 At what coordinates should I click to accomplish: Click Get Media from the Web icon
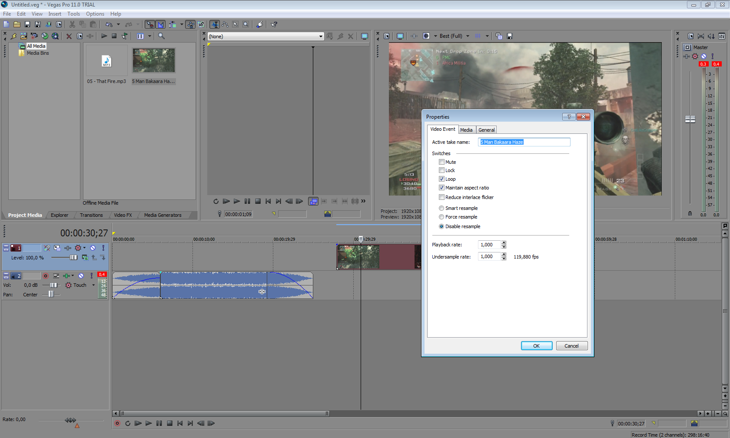[55, 36]
